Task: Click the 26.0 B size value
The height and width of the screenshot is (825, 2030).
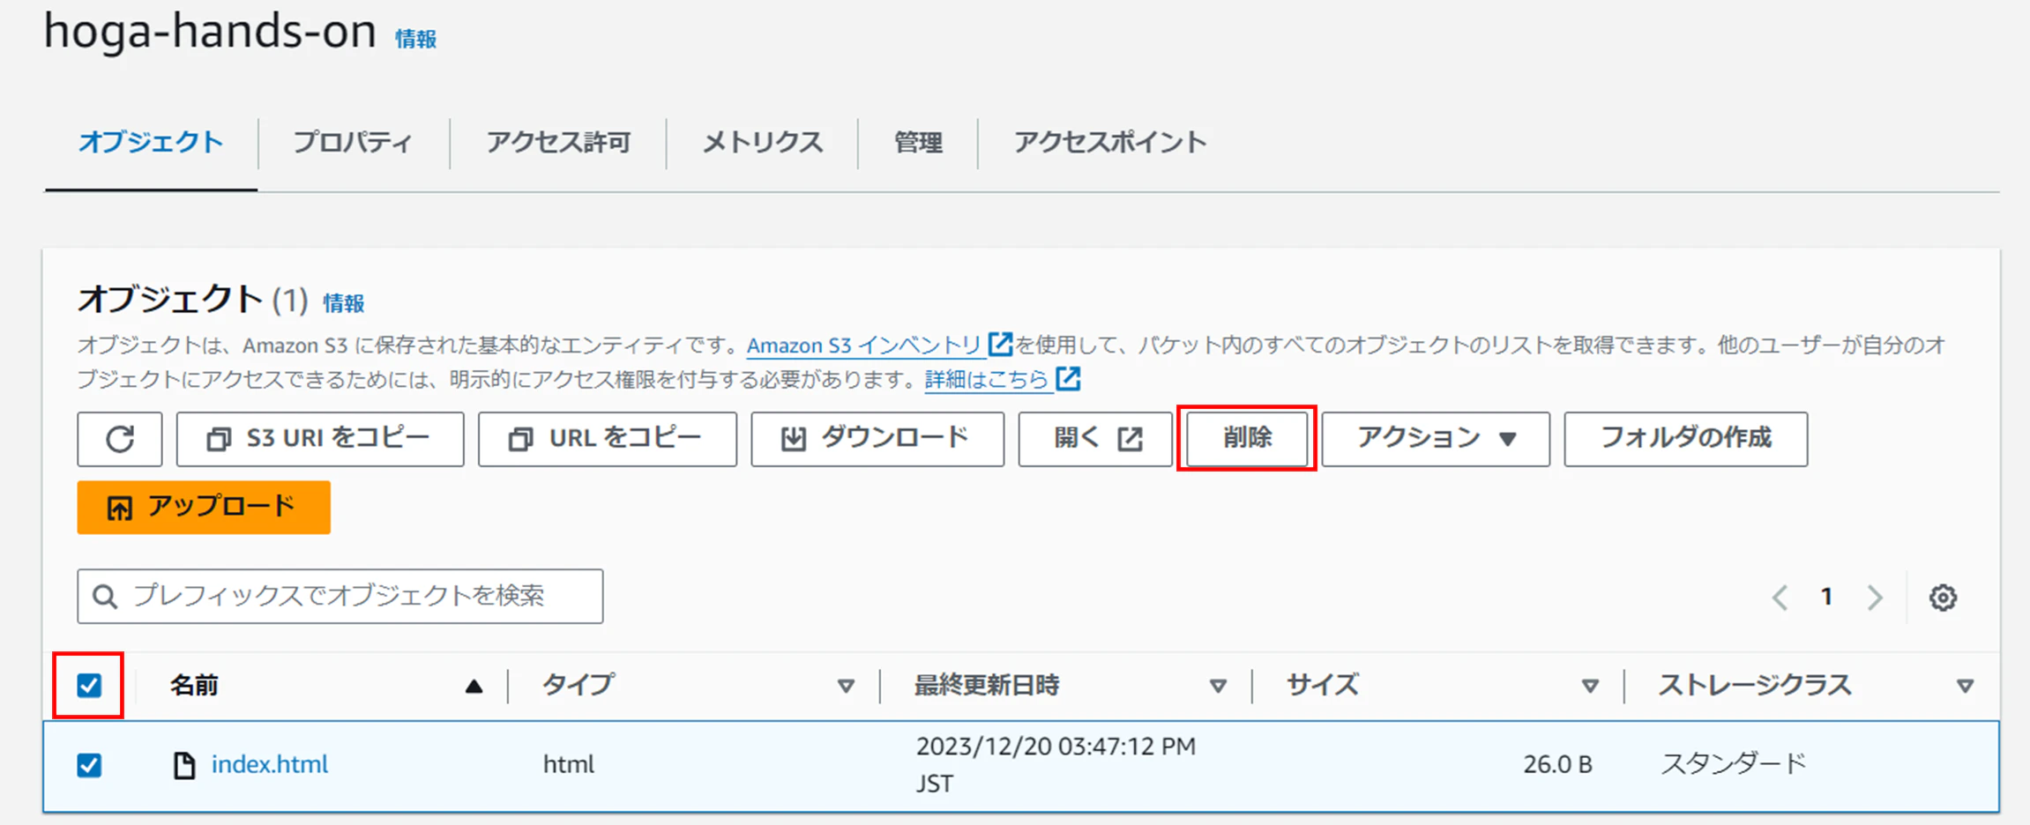Action: coord(1557,764)
